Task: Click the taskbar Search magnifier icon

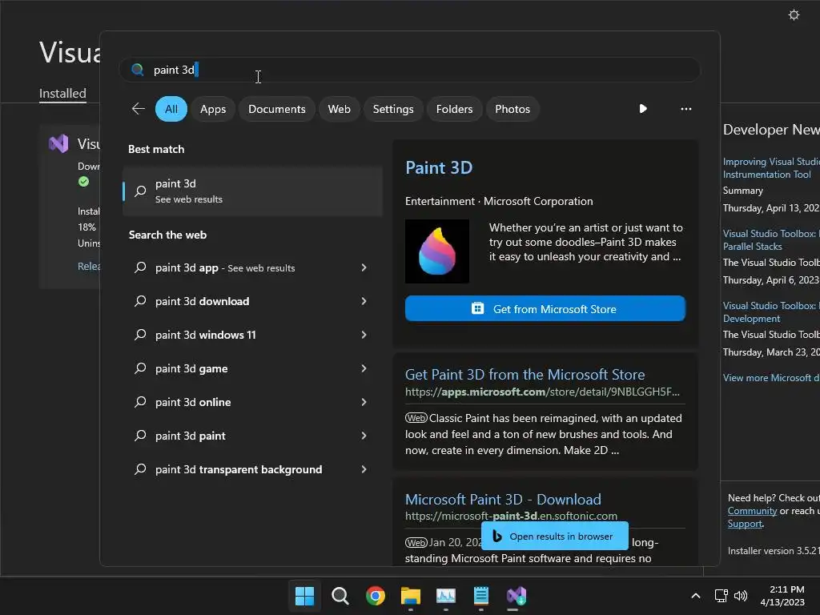Action: point(340,596)
